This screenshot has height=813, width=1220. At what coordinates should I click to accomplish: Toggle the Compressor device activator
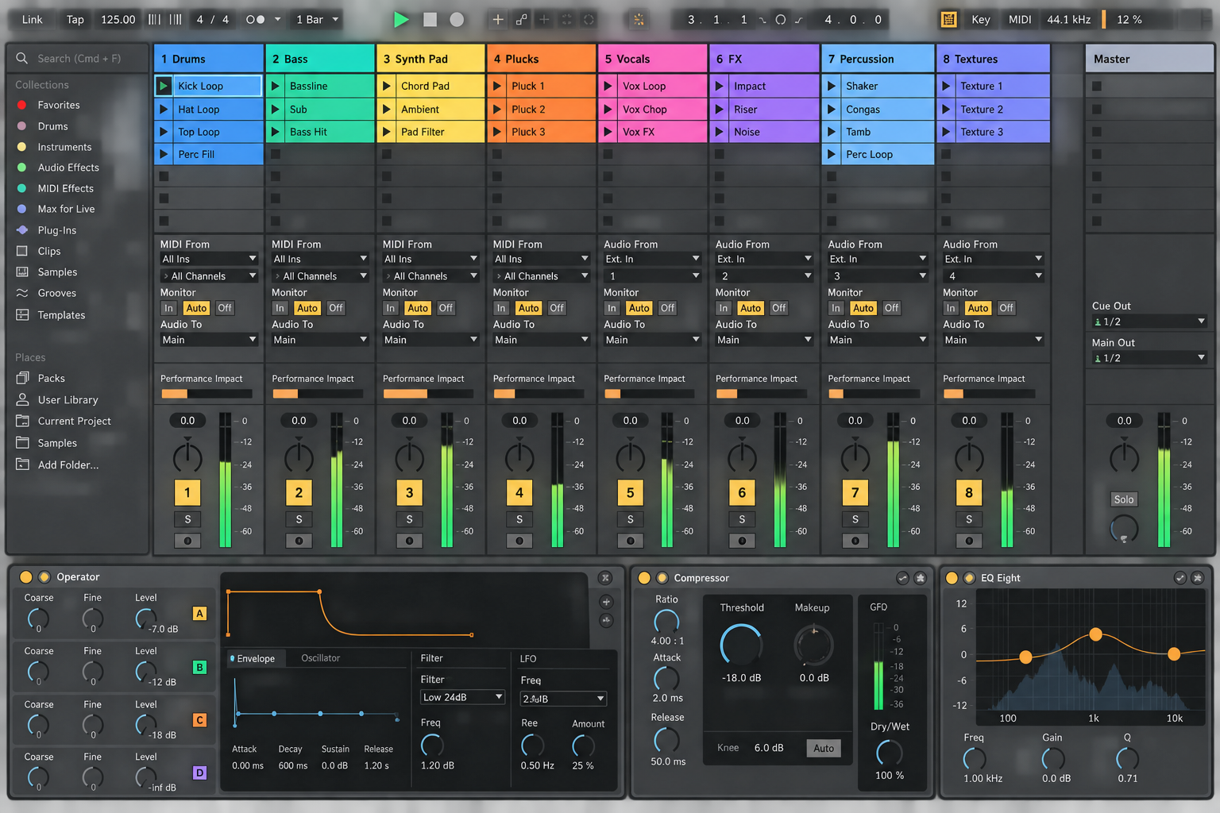(644, 578)
